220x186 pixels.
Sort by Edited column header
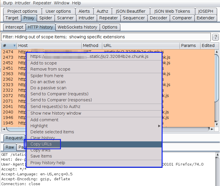point(209,45)
